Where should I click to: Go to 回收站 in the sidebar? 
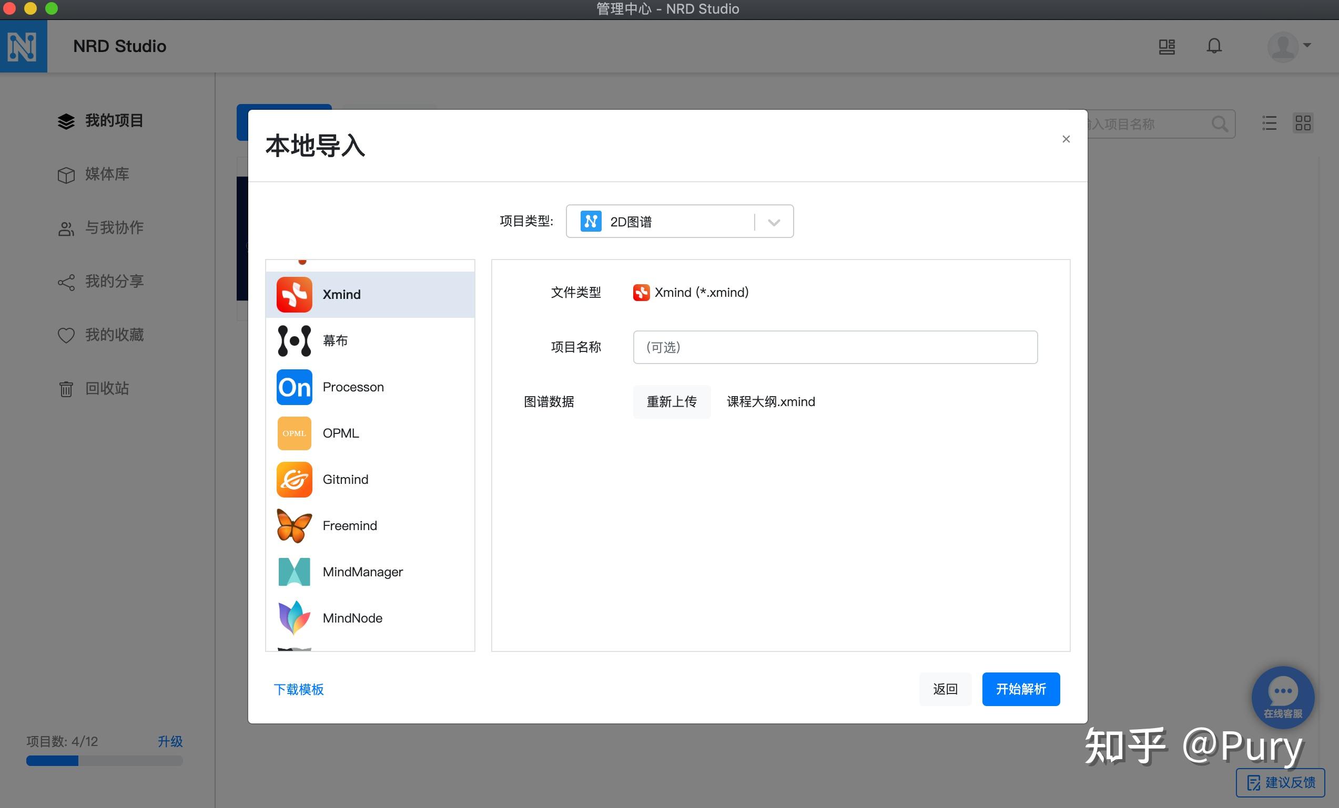pyautogui.click(x=107, y=388)
